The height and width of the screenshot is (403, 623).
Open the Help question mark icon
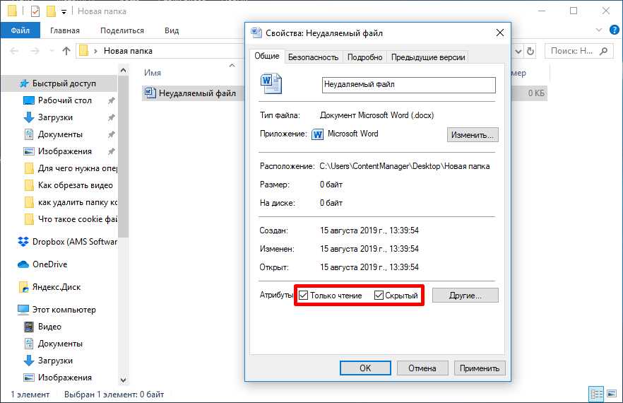pyautogui.click(x=615, y=30)
